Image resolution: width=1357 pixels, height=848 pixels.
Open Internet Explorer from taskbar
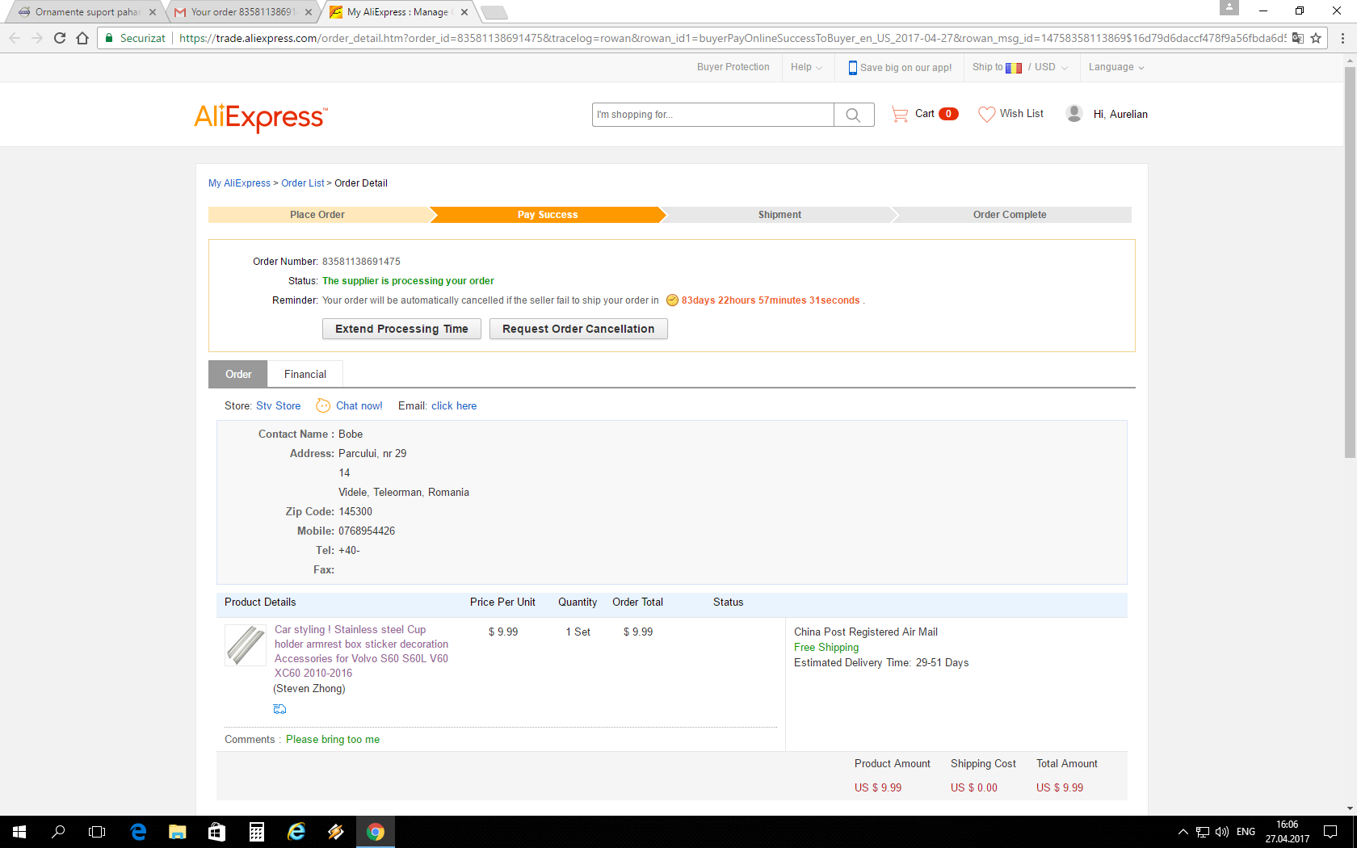click(x=296, y=832)
